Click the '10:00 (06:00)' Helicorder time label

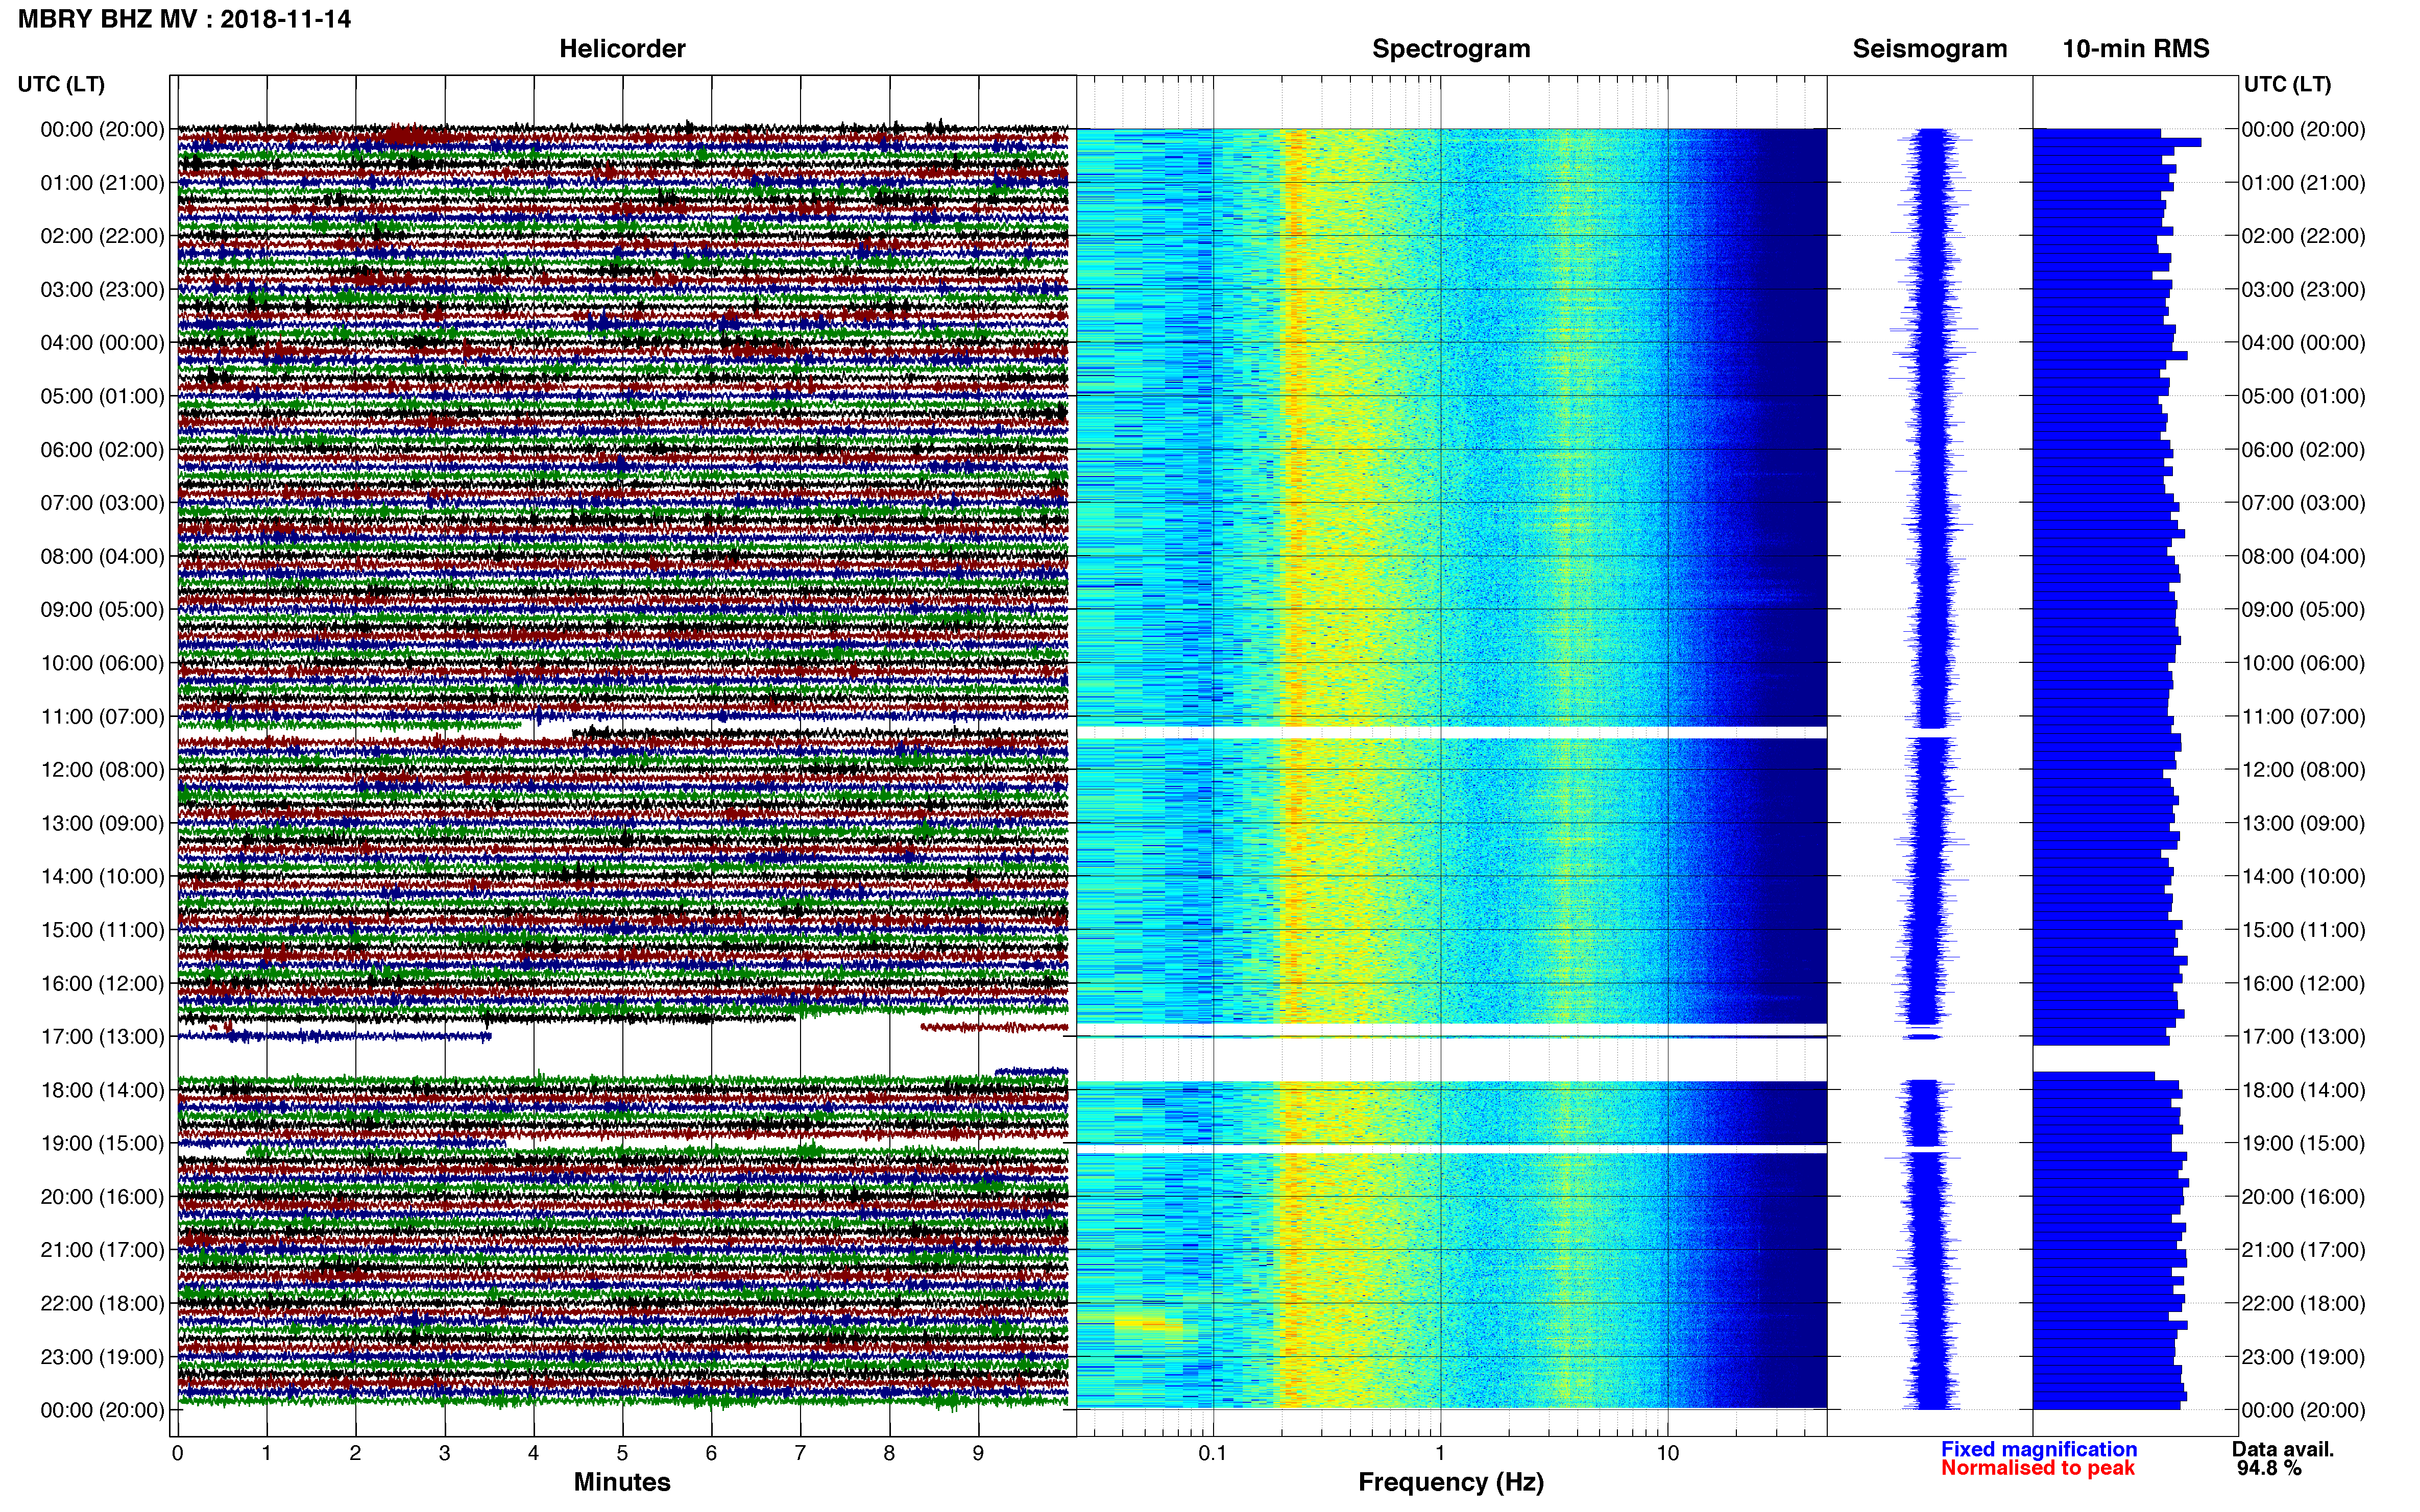(102, 663)
